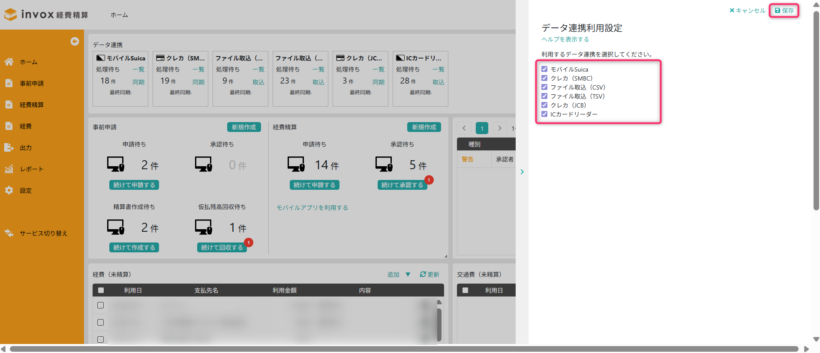
Task: Expand the 追加 dropdown arrow
Action: point(408,274)
